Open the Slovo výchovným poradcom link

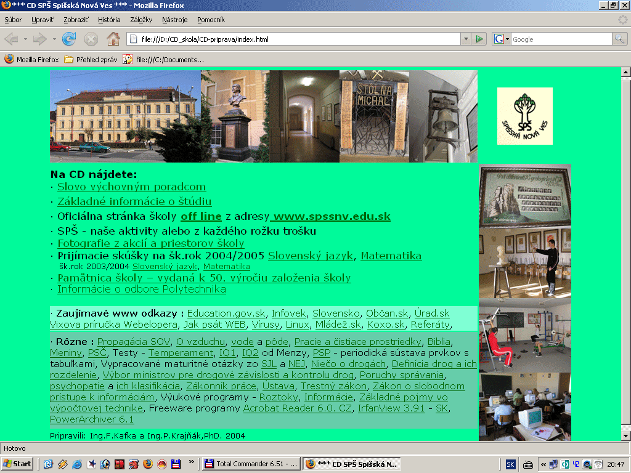point(131,187)
